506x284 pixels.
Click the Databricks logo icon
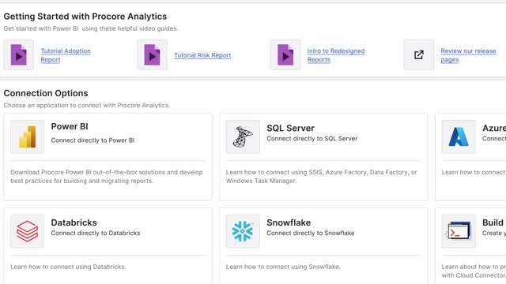pyautogui.click(x=28, y=231)
